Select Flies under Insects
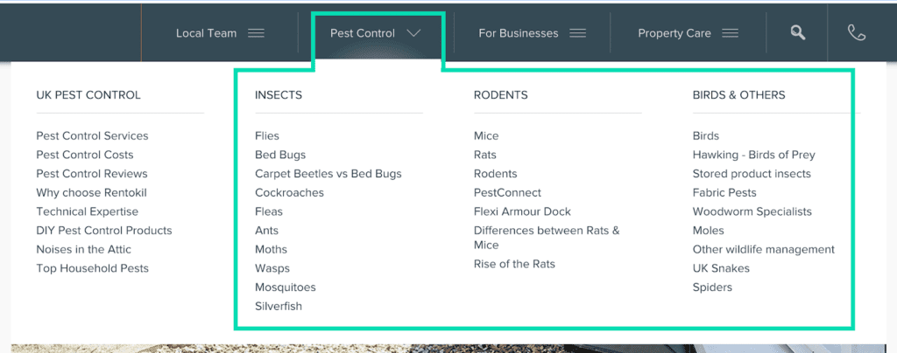897x353 pixels. (267, 135)
